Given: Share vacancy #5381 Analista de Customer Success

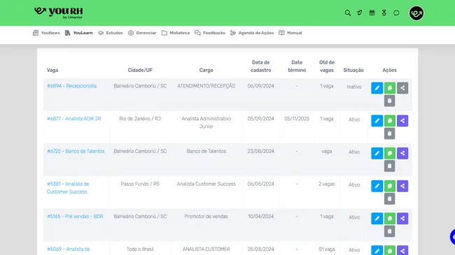Looking at the screenshot, I should [402, 186].
